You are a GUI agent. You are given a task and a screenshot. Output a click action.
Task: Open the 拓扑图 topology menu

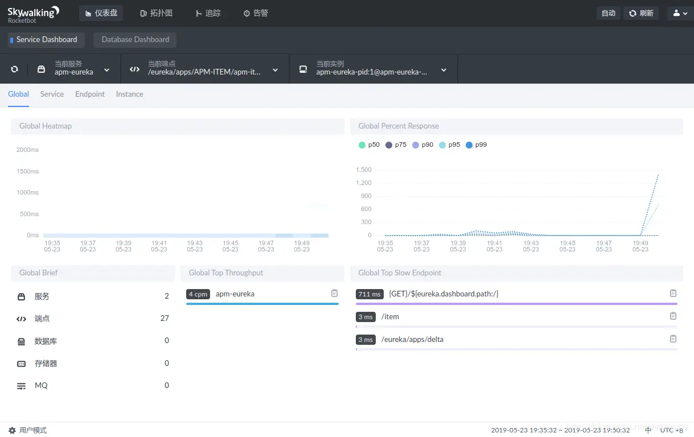(x=156, y=13)
